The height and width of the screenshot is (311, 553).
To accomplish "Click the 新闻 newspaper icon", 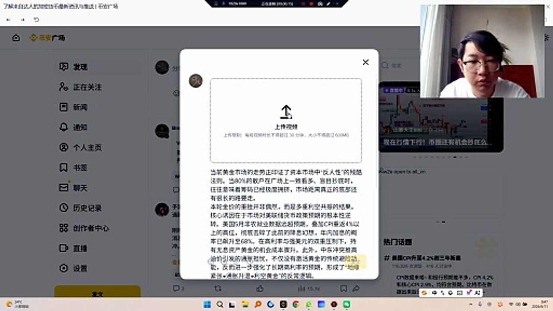I will click(x=64, y=107).
